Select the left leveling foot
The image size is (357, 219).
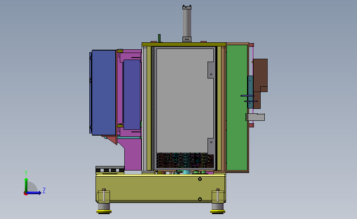(x=104, y=208)
